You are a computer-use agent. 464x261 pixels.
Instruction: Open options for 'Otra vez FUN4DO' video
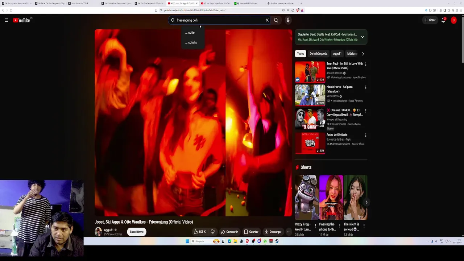[365, 111]
